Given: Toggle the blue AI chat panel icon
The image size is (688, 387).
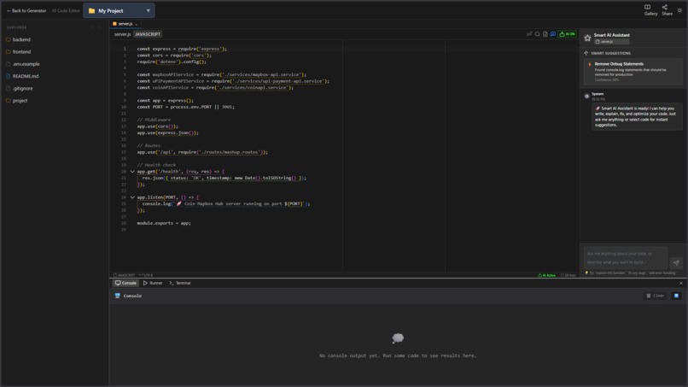Looking at the screenshot, I should 553,34.
